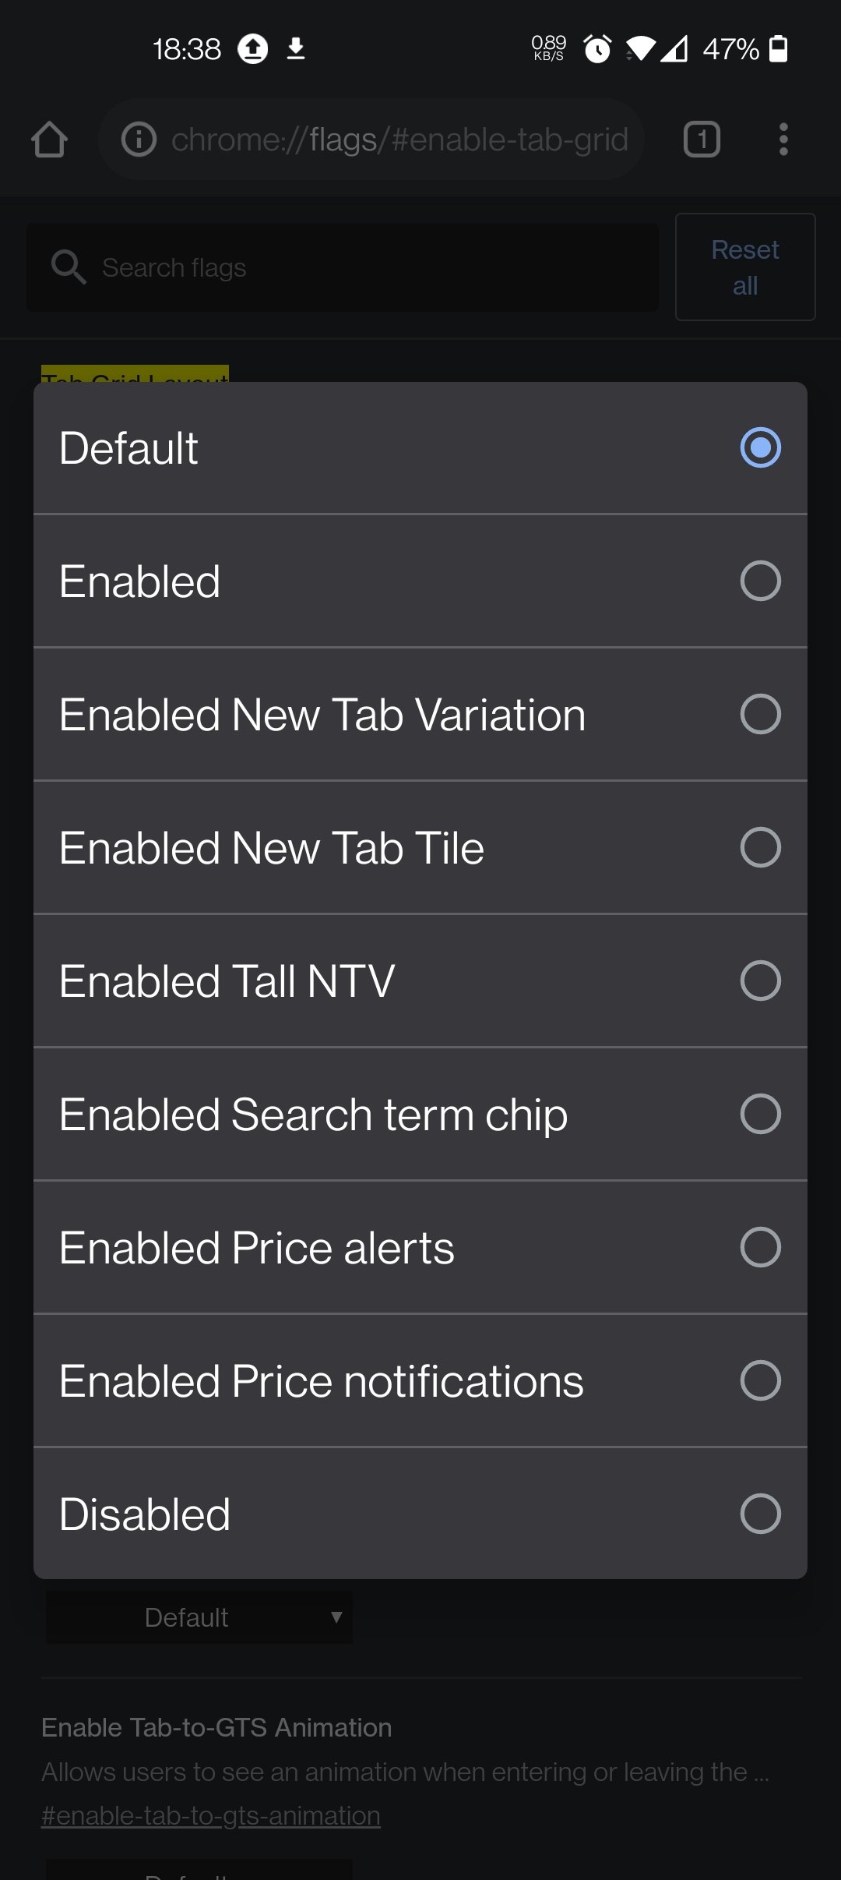
Task: Select the Enabled radio option
Action: tap(760, 581)
